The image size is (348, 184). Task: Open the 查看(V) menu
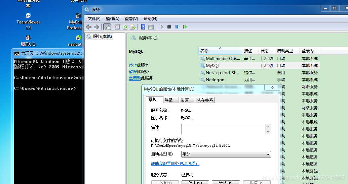coord(131,19)
